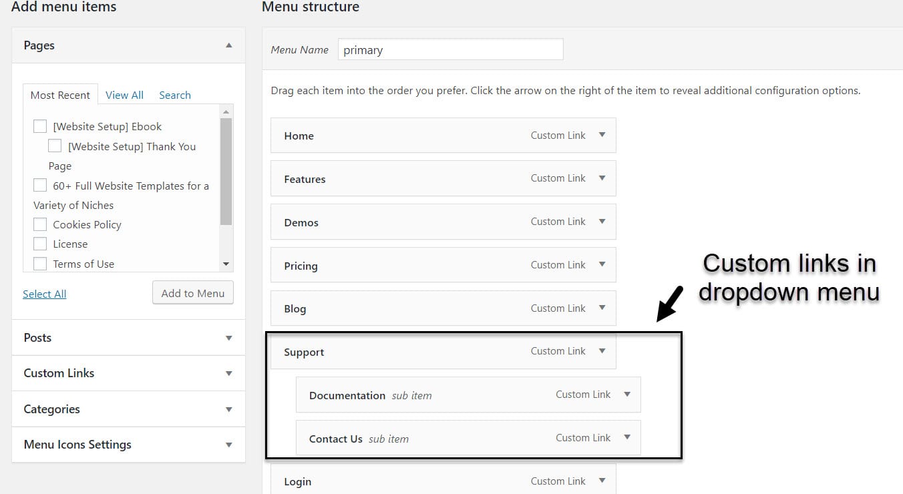Expand the Demos menu item options
The width and height of the screenshot is (903, 494).
(602, 222)
